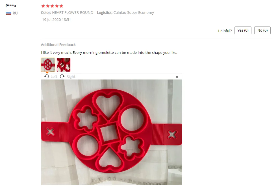The image size is (278, 190).
Task: Click the Right rotate label
Action: [71, 77]
